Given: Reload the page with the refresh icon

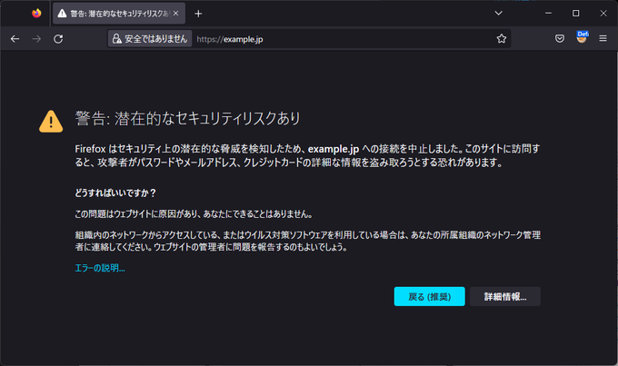Looking at the screenshot, I should (58, 39).
